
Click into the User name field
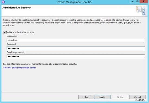coord(76,40)
